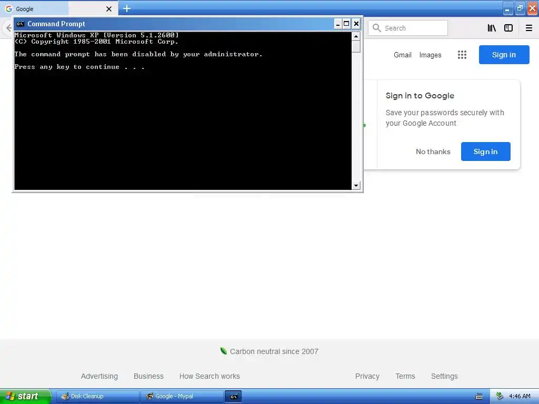The width and height of the screenshot is (539, 404).
Task: Close the Google browser tab
Action: (109, 9)
